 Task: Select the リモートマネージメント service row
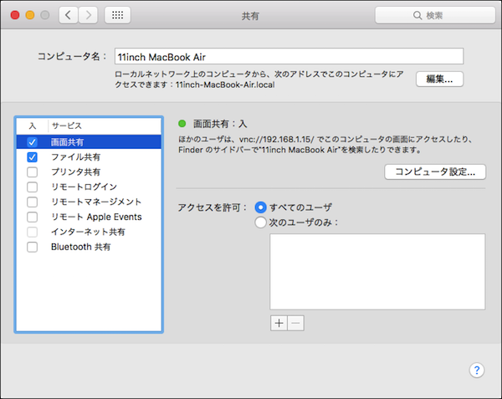pyautogui.click(x=89, y=202)
